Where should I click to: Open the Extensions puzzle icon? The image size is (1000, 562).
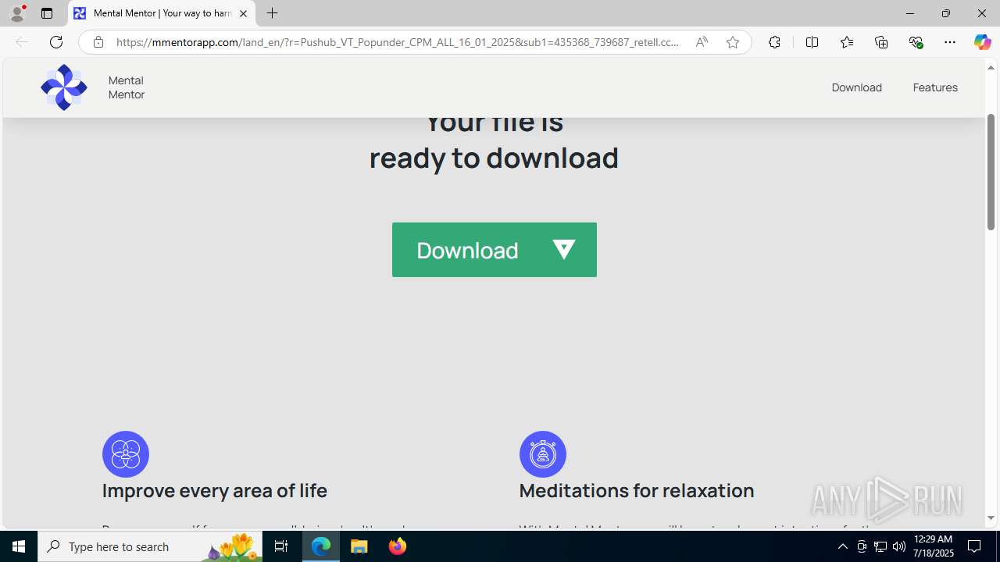[774, 42]
